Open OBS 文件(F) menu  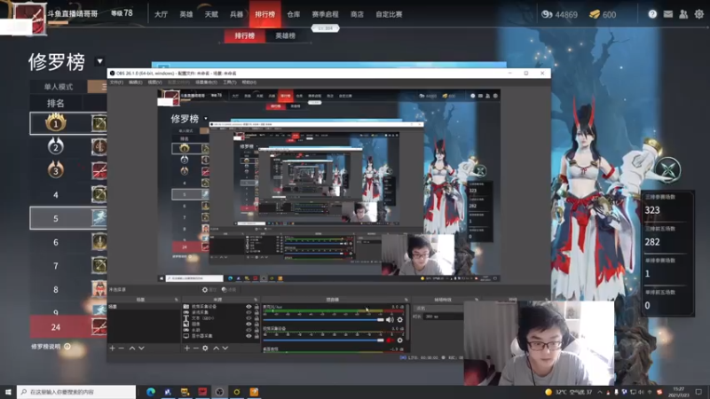[x=116, y=82]
